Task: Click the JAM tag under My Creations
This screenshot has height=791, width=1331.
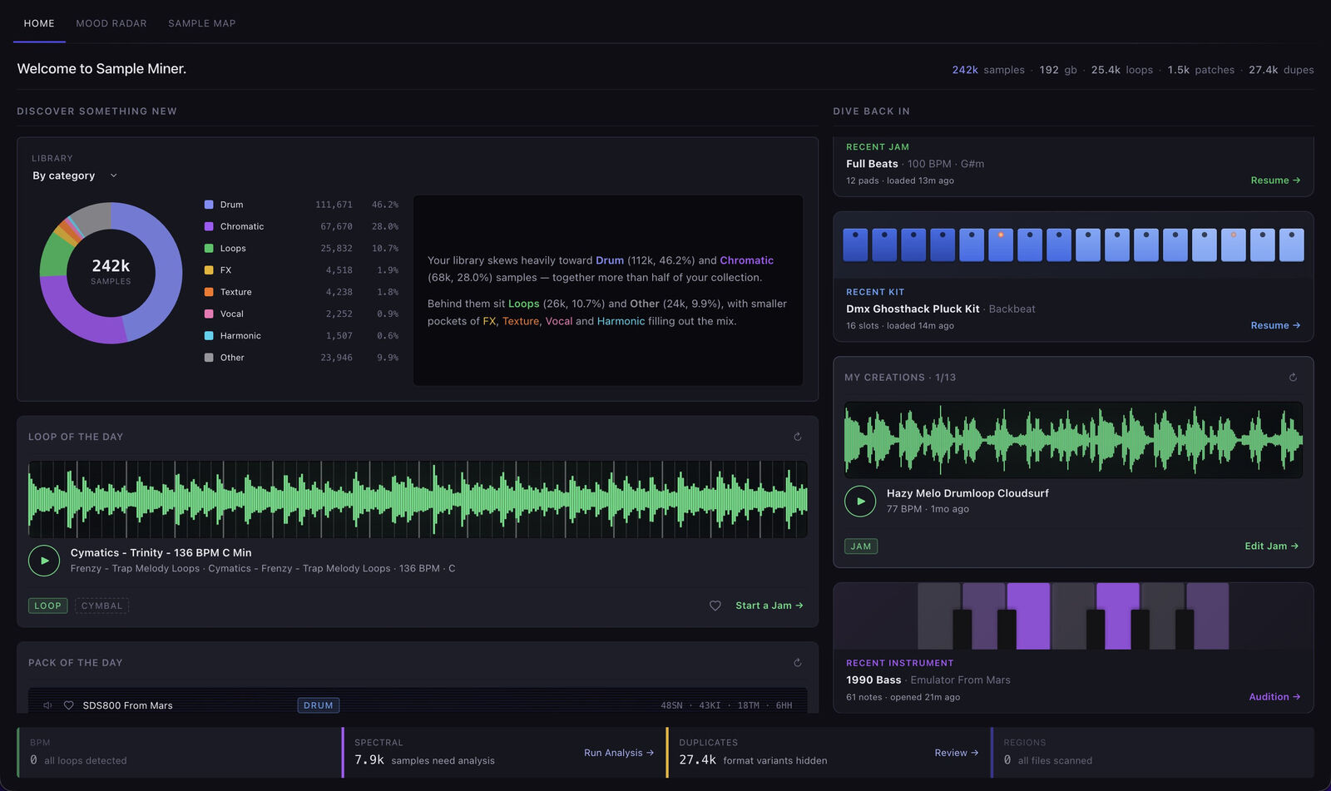Action: [x=861, y=546]
